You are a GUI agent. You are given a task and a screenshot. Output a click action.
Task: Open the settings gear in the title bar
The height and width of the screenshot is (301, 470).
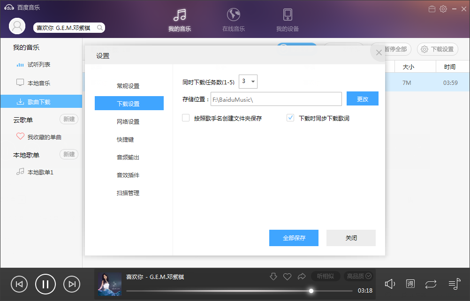tap(443, 8)
